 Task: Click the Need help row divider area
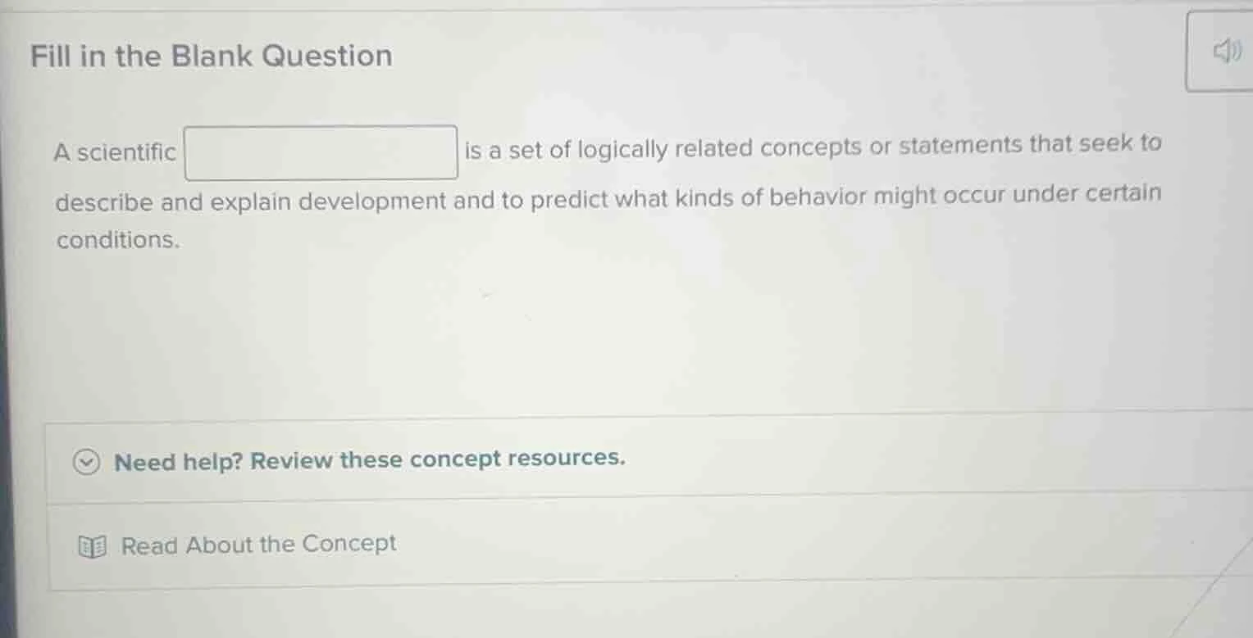(623, 499)
